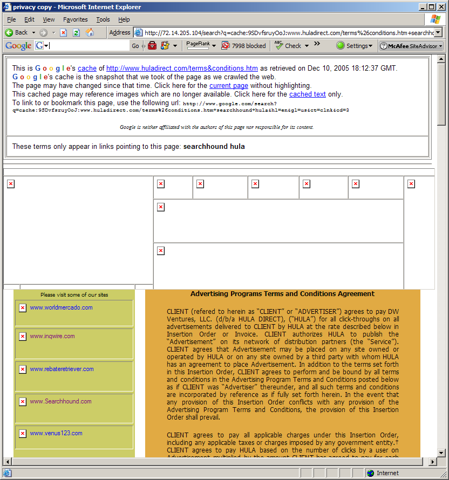Click the page icon in the Address bar
This screenshot has height=480, width=449.
pos(139,32)
